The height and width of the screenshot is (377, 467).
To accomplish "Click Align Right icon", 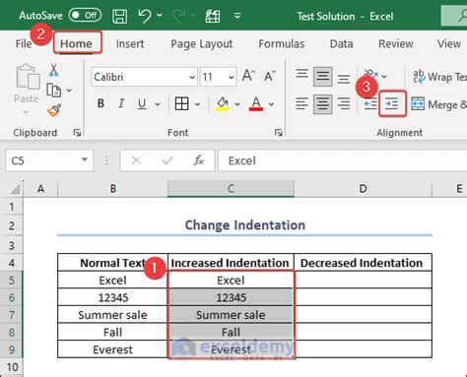I will [344, 104].
